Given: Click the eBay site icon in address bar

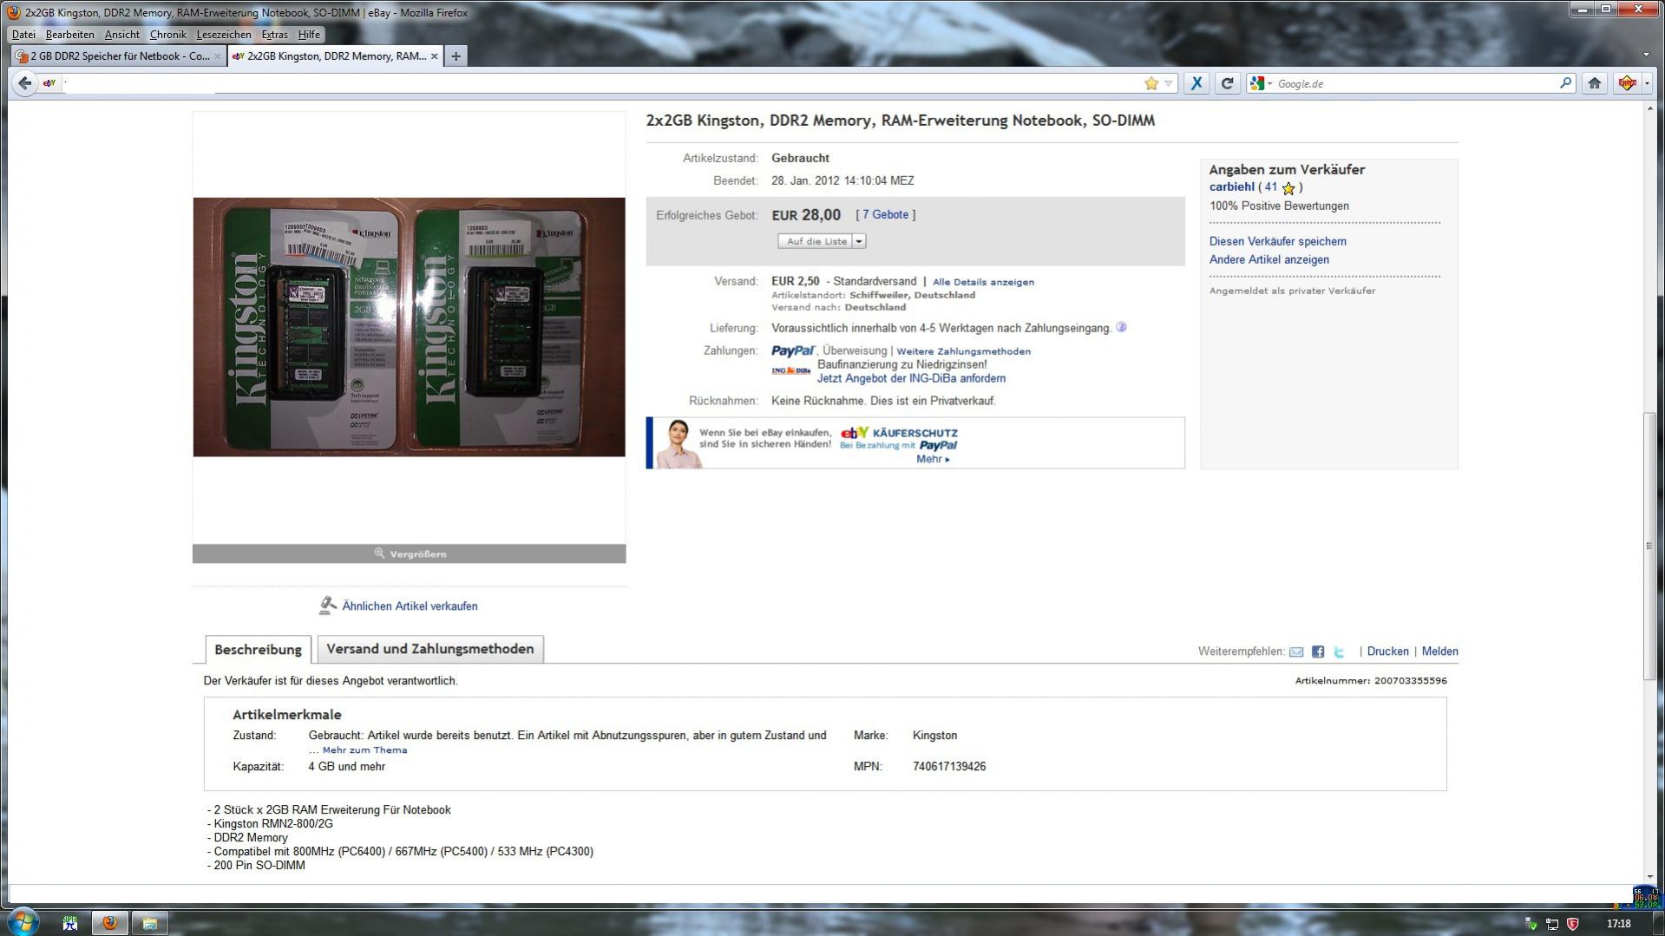Looking at the screenshot, I should coord(49,83).
